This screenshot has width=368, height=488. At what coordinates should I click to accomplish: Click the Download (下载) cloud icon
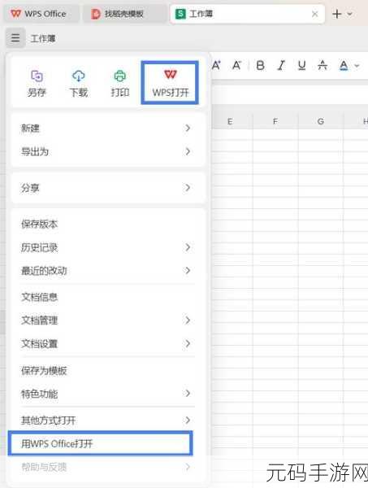[78, 76]
